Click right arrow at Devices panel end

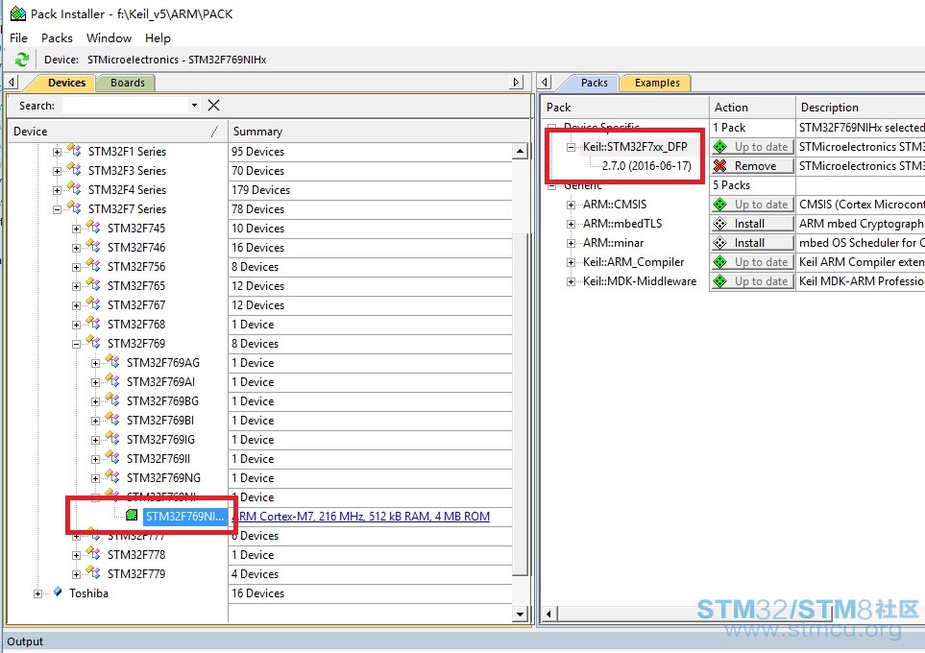click(517, 82)
